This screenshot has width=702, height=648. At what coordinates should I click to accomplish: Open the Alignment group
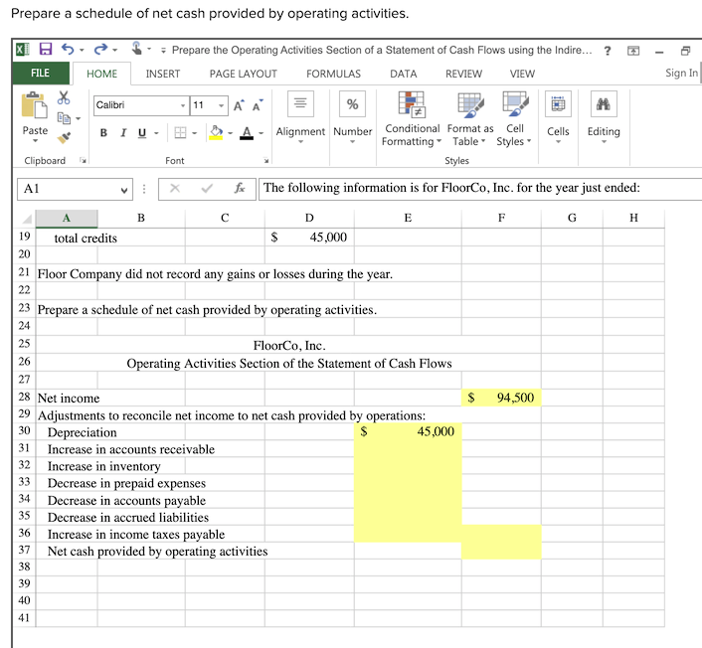(x=300, y=118)
